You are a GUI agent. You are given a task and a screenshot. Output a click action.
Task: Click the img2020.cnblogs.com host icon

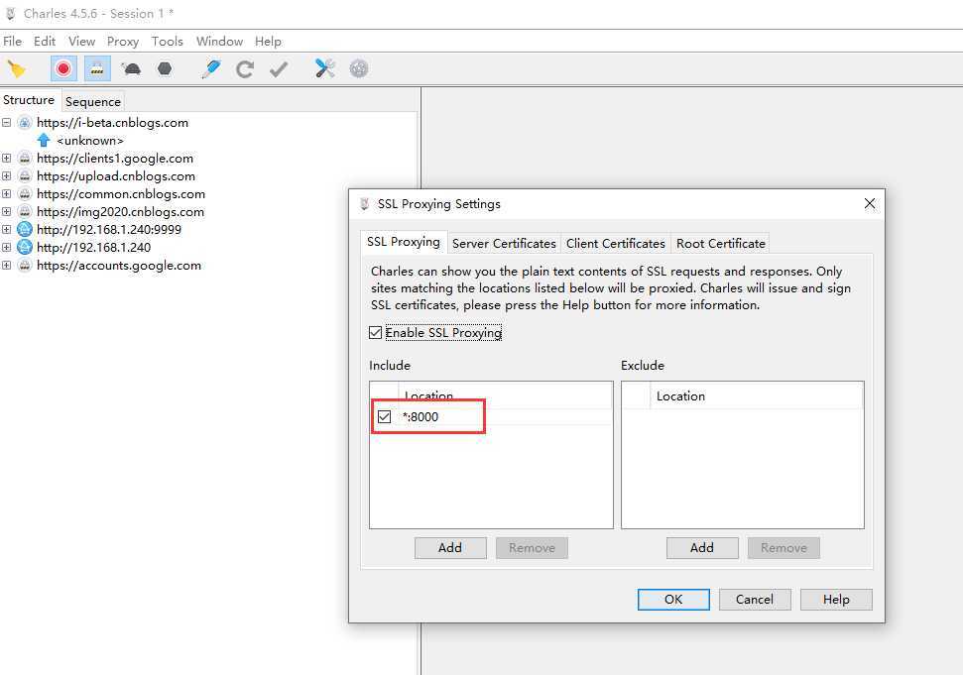pyautogui.click(x=25, y=212)
